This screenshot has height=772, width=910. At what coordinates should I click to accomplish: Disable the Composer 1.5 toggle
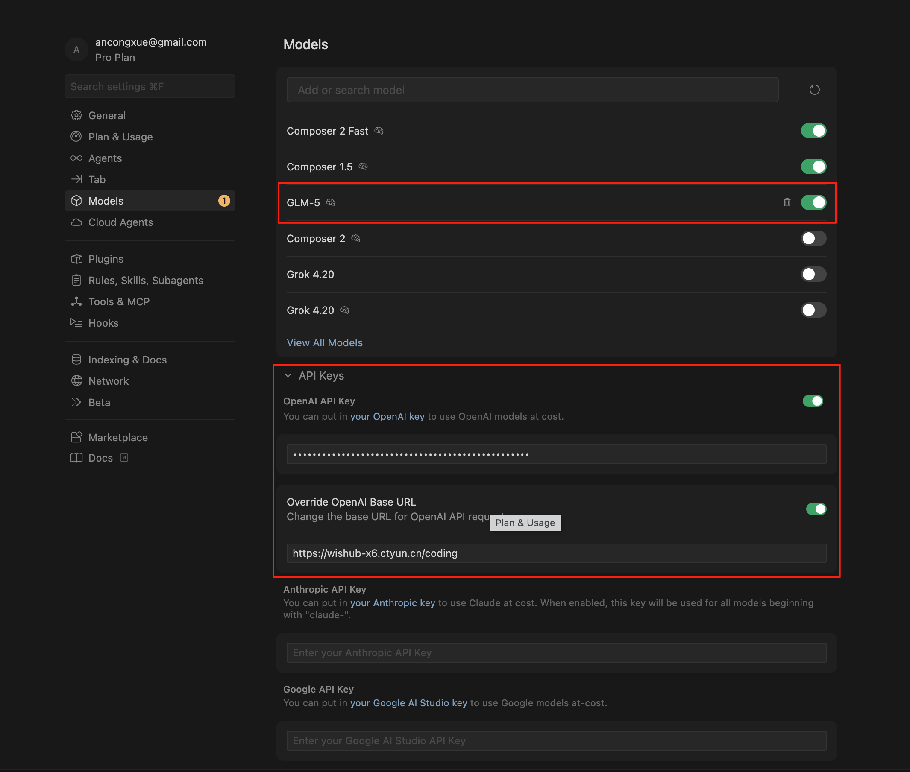coord(813,167)
